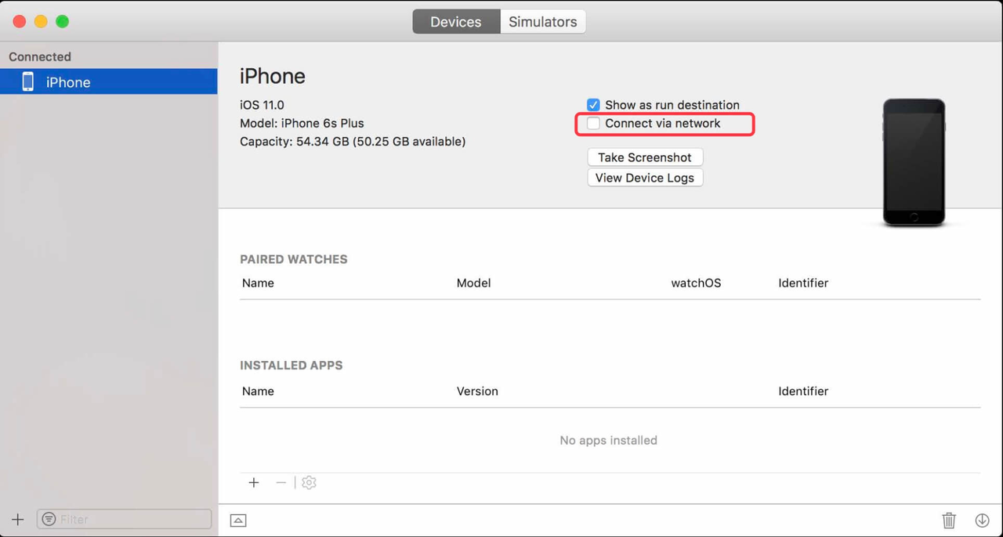Click the iOS 11.0 version text
Image resolution: width=1003 pixels, height=537 pixels.
tap(262, 105)
